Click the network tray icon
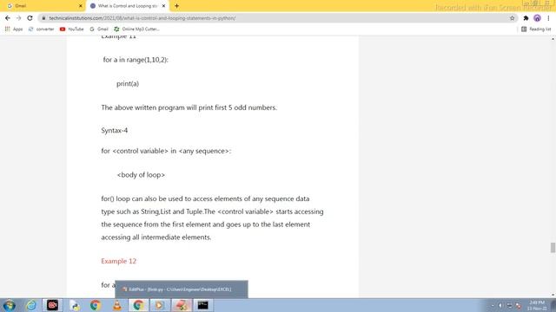 point(510,306)
